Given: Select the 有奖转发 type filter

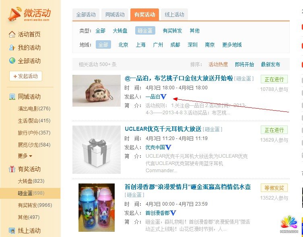Looking at the screenshot, I should (172, 31).
